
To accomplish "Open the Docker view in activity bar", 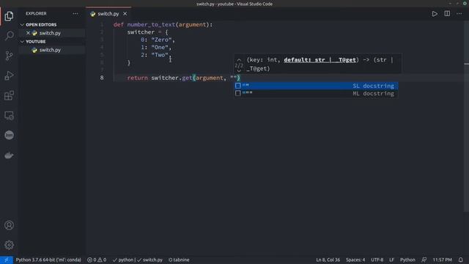I will point(9,155).
